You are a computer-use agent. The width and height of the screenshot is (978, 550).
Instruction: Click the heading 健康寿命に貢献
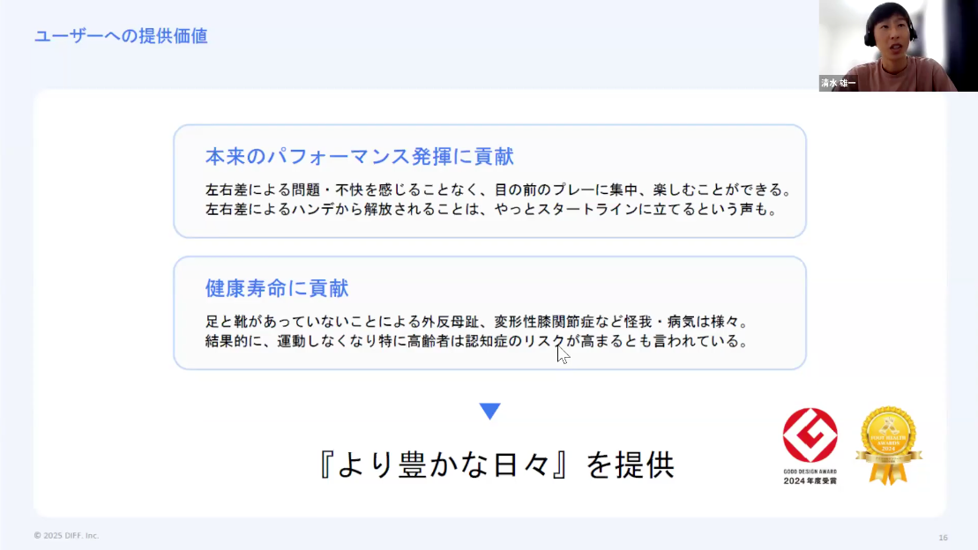[x=277, y=288]
